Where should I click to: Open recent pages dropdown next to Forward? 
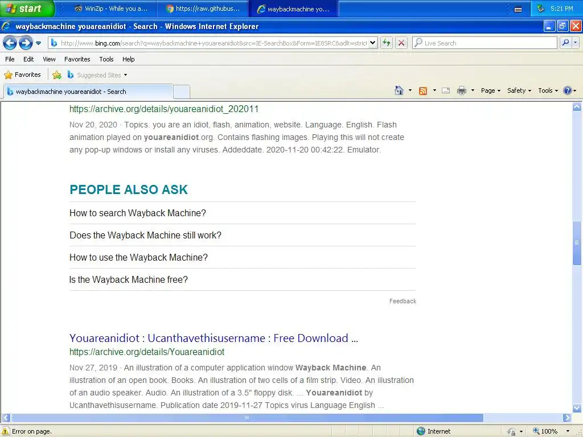pyautogui.click(x=38, y=43)
